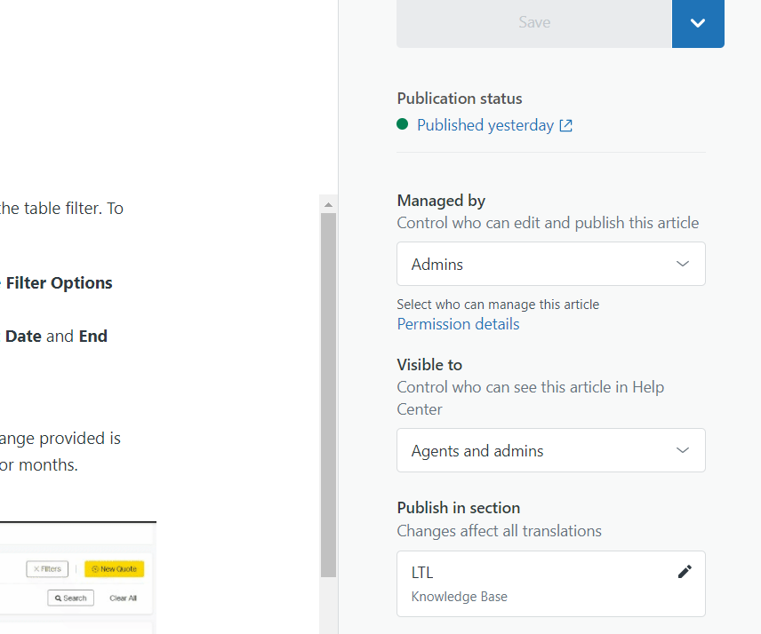This screenshot has height=634, width=761.
Task: Click the disabled Save button
Action: point(533,23)
